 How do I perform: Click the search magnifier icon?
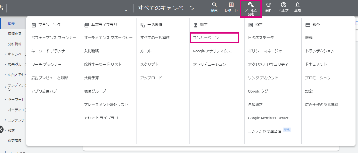[x=214, y=5]
